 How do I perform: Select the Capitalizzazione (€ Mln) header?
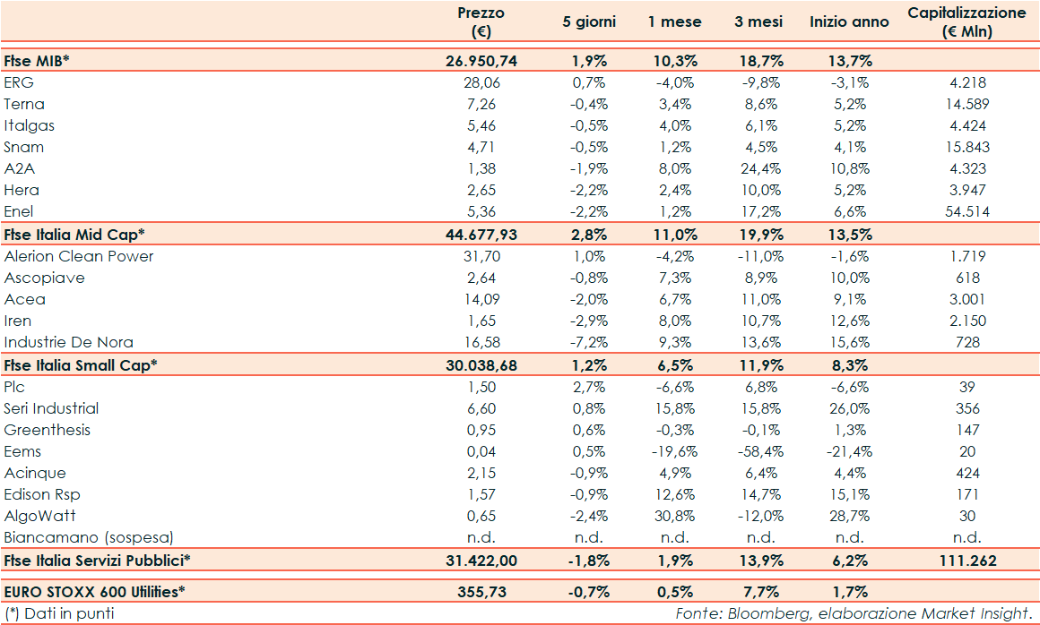pyautogui.click(x=966, y=22)
